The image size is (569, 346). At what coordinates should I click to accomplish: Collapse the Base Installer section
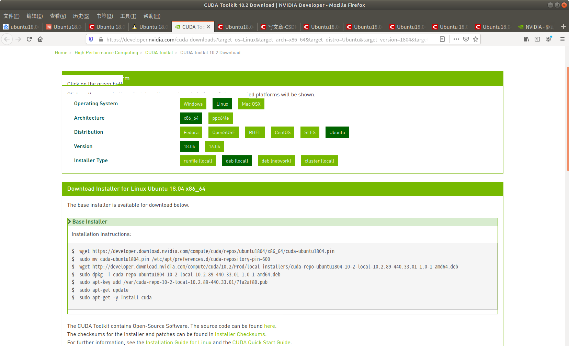tap(283, 222)
